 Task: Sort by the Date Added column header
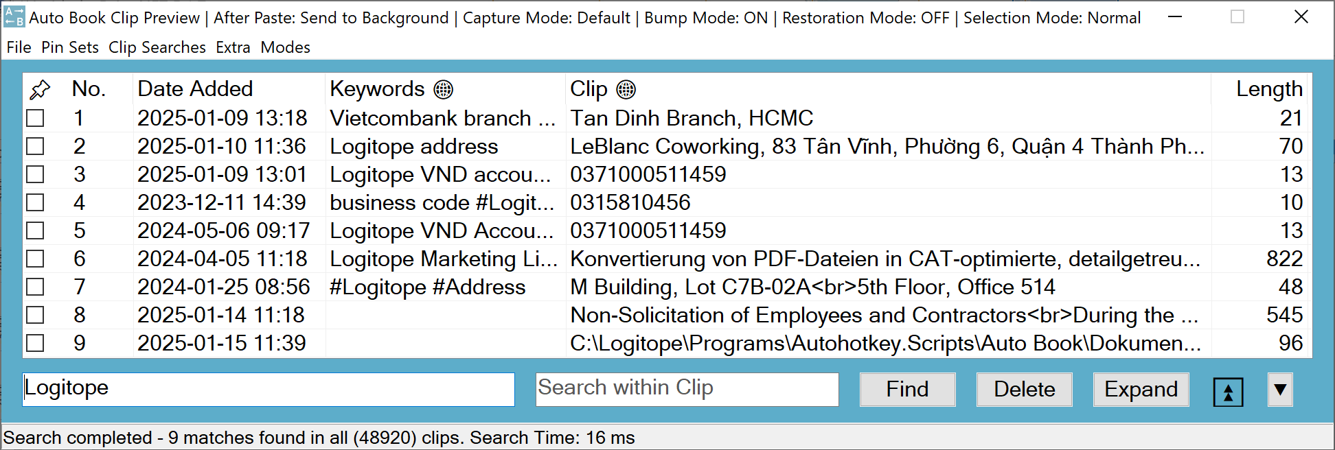click(x=195, y=89)
